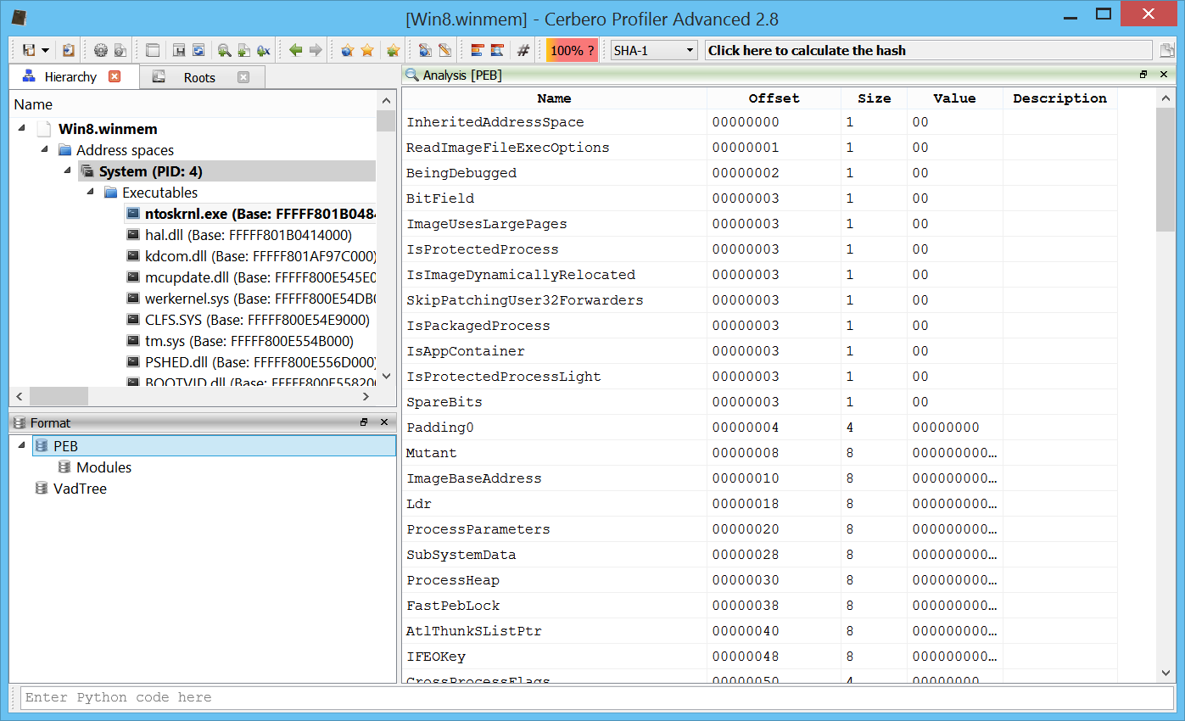Screen dimensions: 1185x721
Task: Click the plain yellow star bookmark icon
Action: point(367,50)
